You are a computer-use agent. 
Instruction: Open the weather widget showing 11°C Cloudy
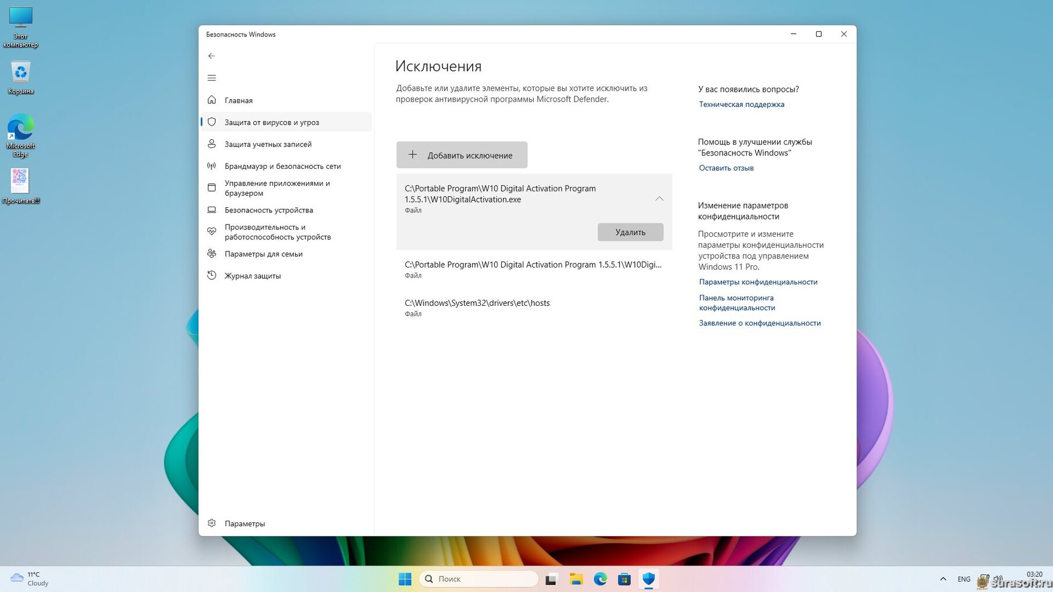(x=30, y=579)
